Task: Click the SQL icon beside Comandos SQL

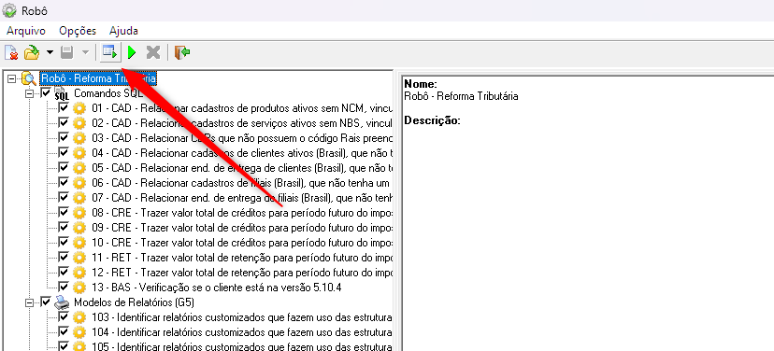Action: click(61, 93)
